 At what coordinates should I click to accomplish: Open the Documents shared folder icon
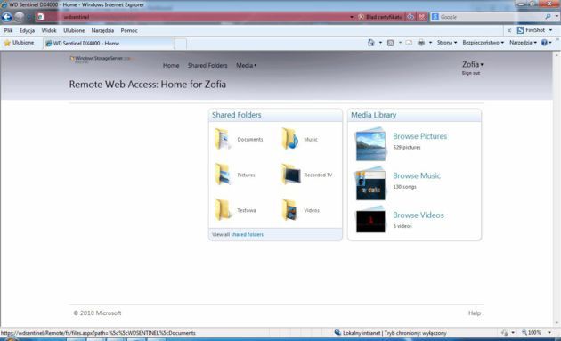click(223, 139)
